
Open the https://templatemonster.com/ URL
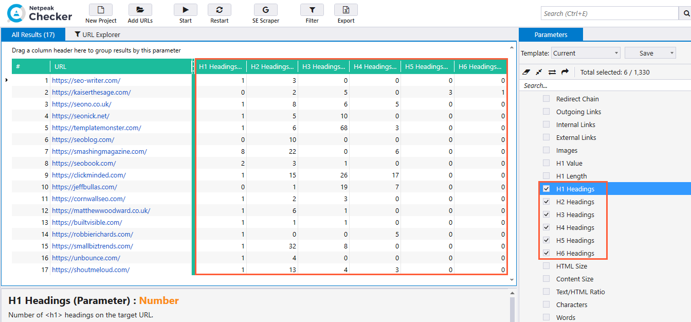(x=96, y=128)
